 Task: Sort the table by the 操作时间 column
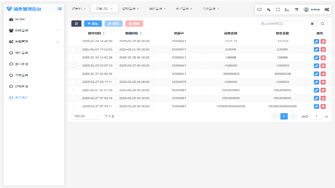pyautogui.click(x=104, y=33)
